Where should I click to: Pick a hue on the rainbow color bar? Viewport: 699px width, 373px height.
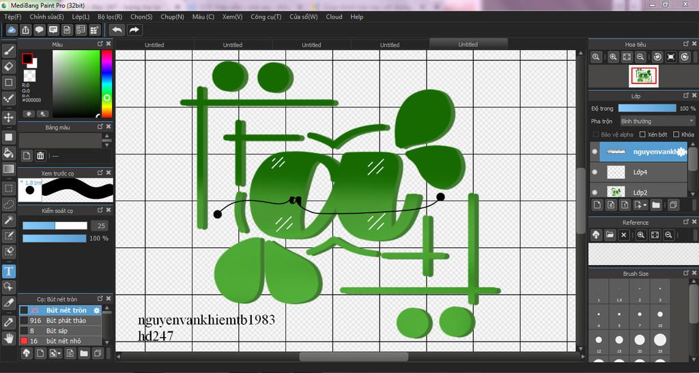click(x=107, y=84)
